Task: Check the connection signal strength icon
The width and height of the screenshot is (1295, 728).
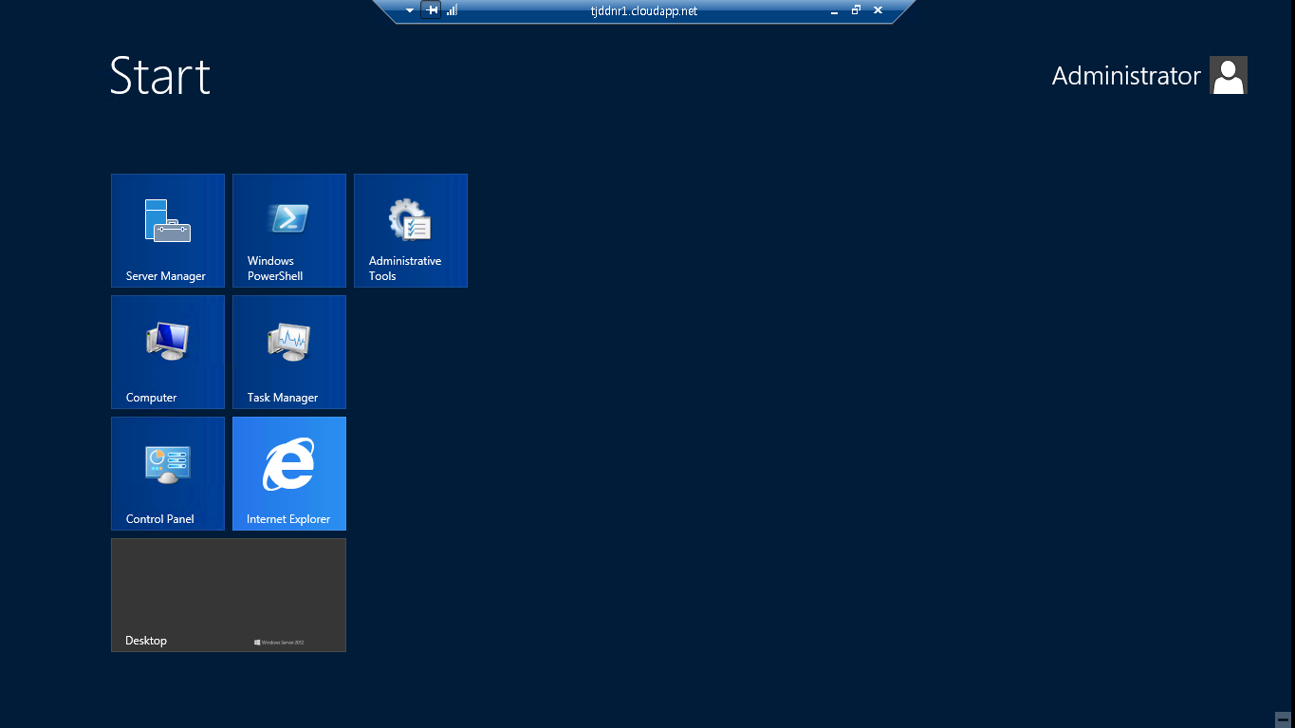Action: click(452, 10)
